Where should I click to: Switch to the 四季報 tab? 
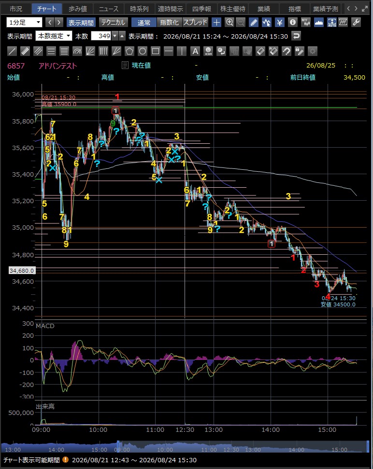tap(201, 9)
